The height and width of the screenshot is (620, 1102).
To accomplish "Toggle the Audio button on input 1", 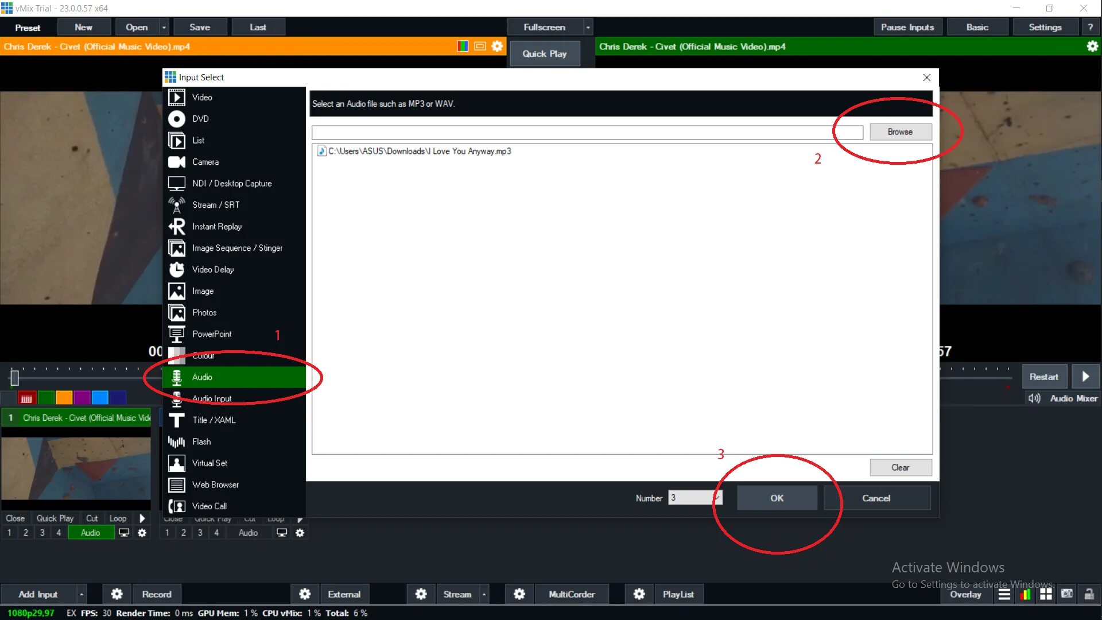I will point(91,533).
